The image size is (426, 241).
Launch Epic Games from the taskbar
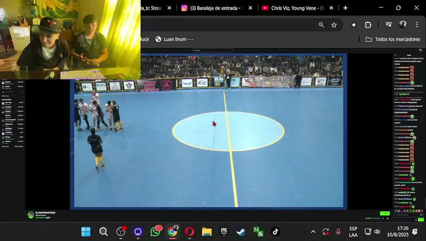coord(224,232)
